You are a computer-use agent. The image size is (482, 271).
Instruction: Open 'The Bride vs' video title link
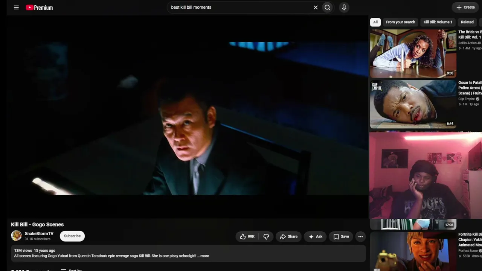470,35
